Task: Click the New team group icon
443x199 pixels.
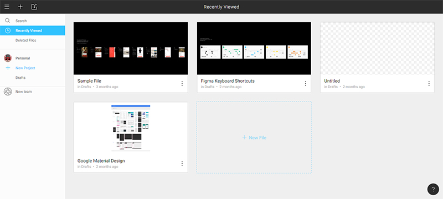Action: 8,92
